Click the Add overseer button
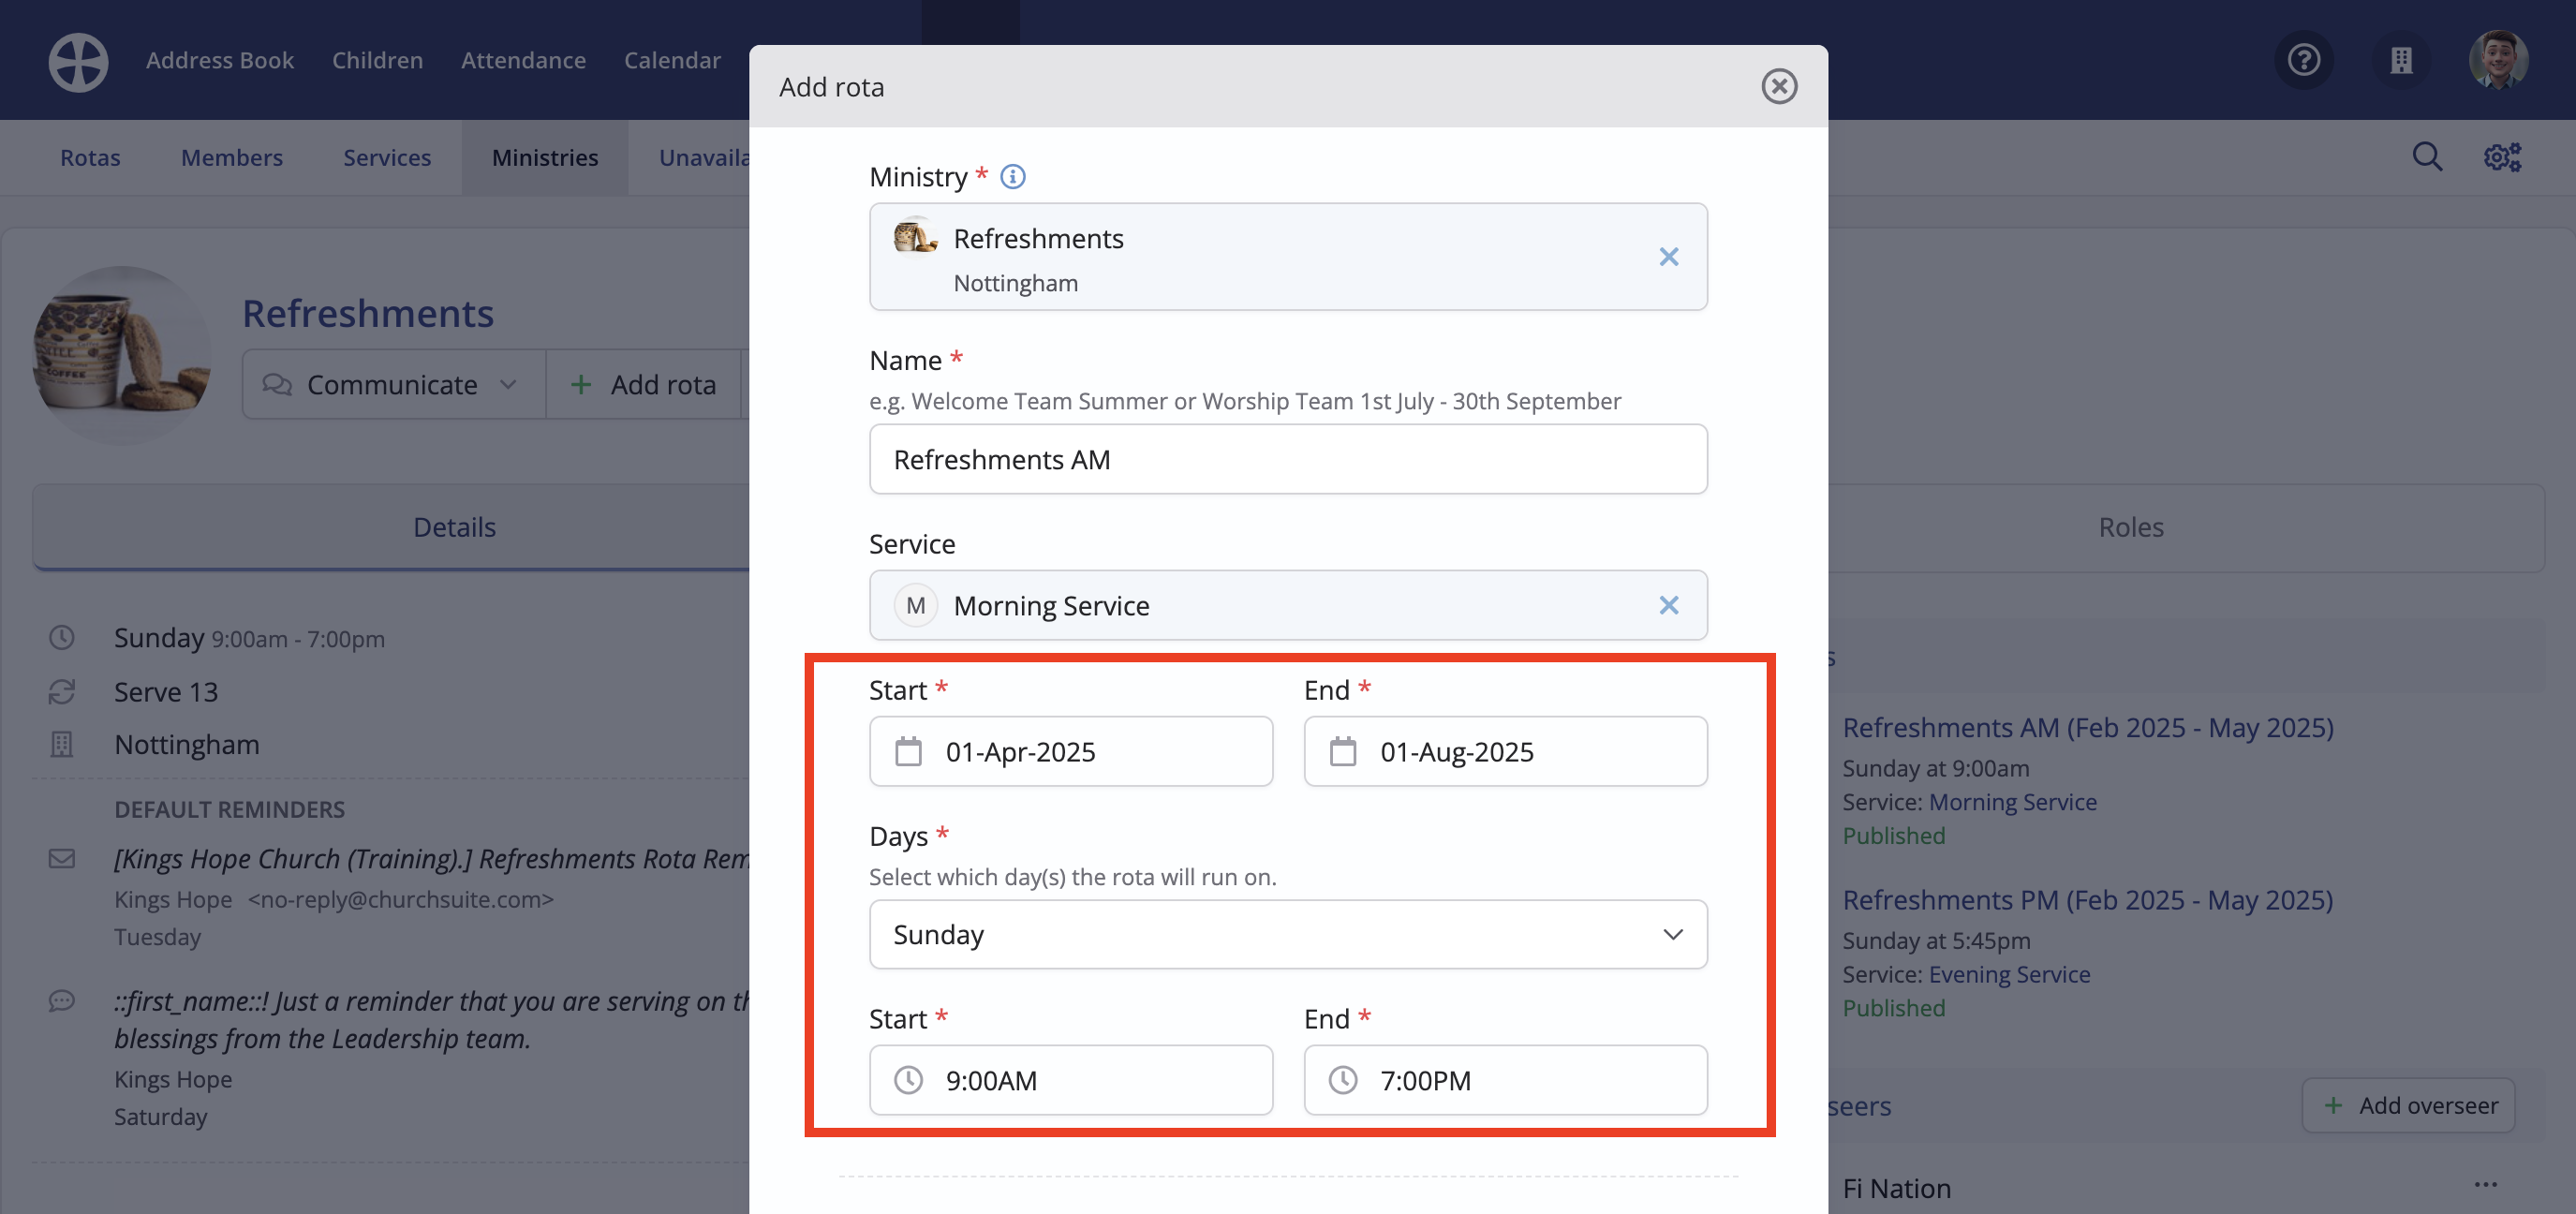The height and width of the screenshot is (1214, 2576). pyautogui.click(x=2408, y=1105)
